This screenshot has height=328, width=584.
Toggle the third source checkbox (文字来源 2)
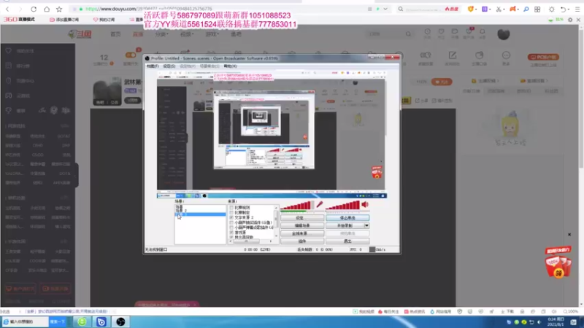[231, 217]
